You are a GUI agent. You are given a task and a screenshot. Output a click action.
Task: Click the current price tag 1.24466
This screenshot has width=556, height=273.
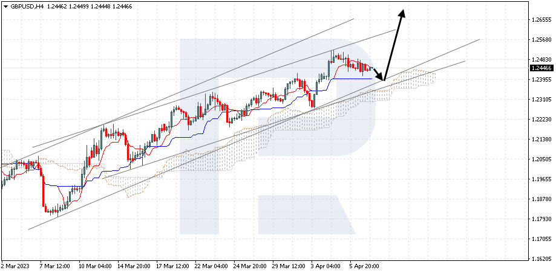pyautogui.click(x=536, y=68)
